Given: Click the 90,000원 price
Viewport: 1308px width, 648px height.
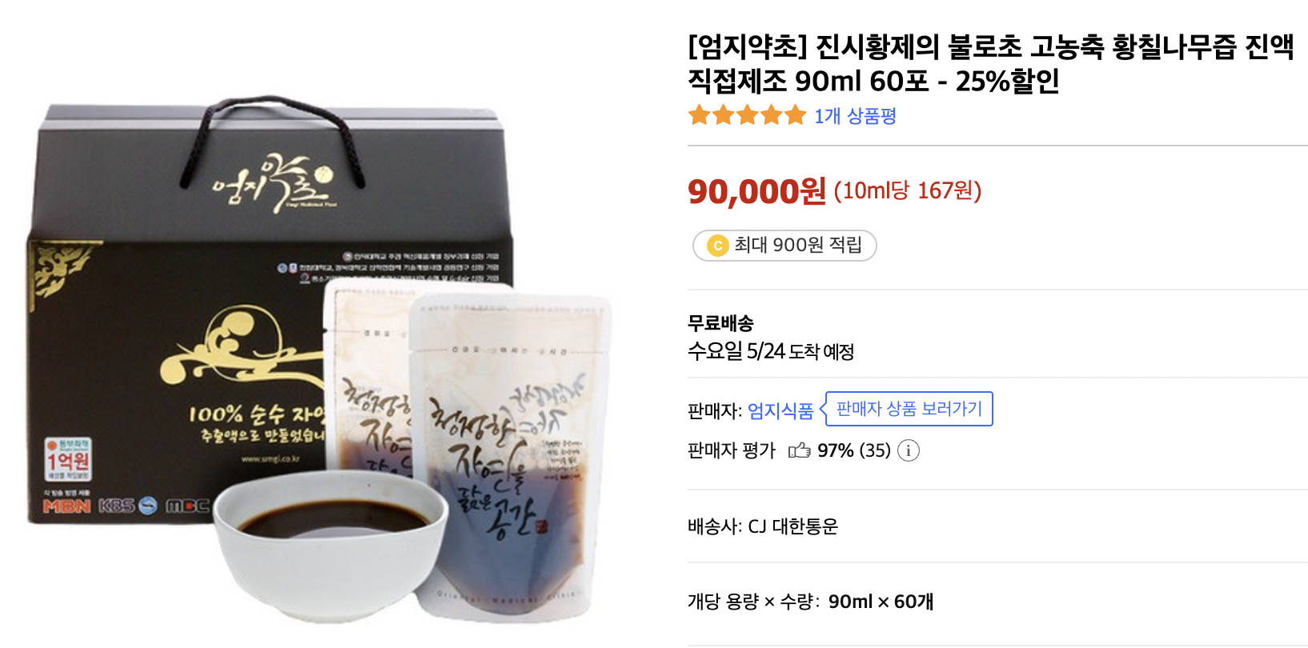Looking at the screenshot, I should tap(756, 191).
